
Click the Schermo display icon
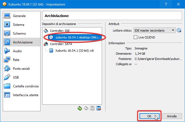(7, 33)
